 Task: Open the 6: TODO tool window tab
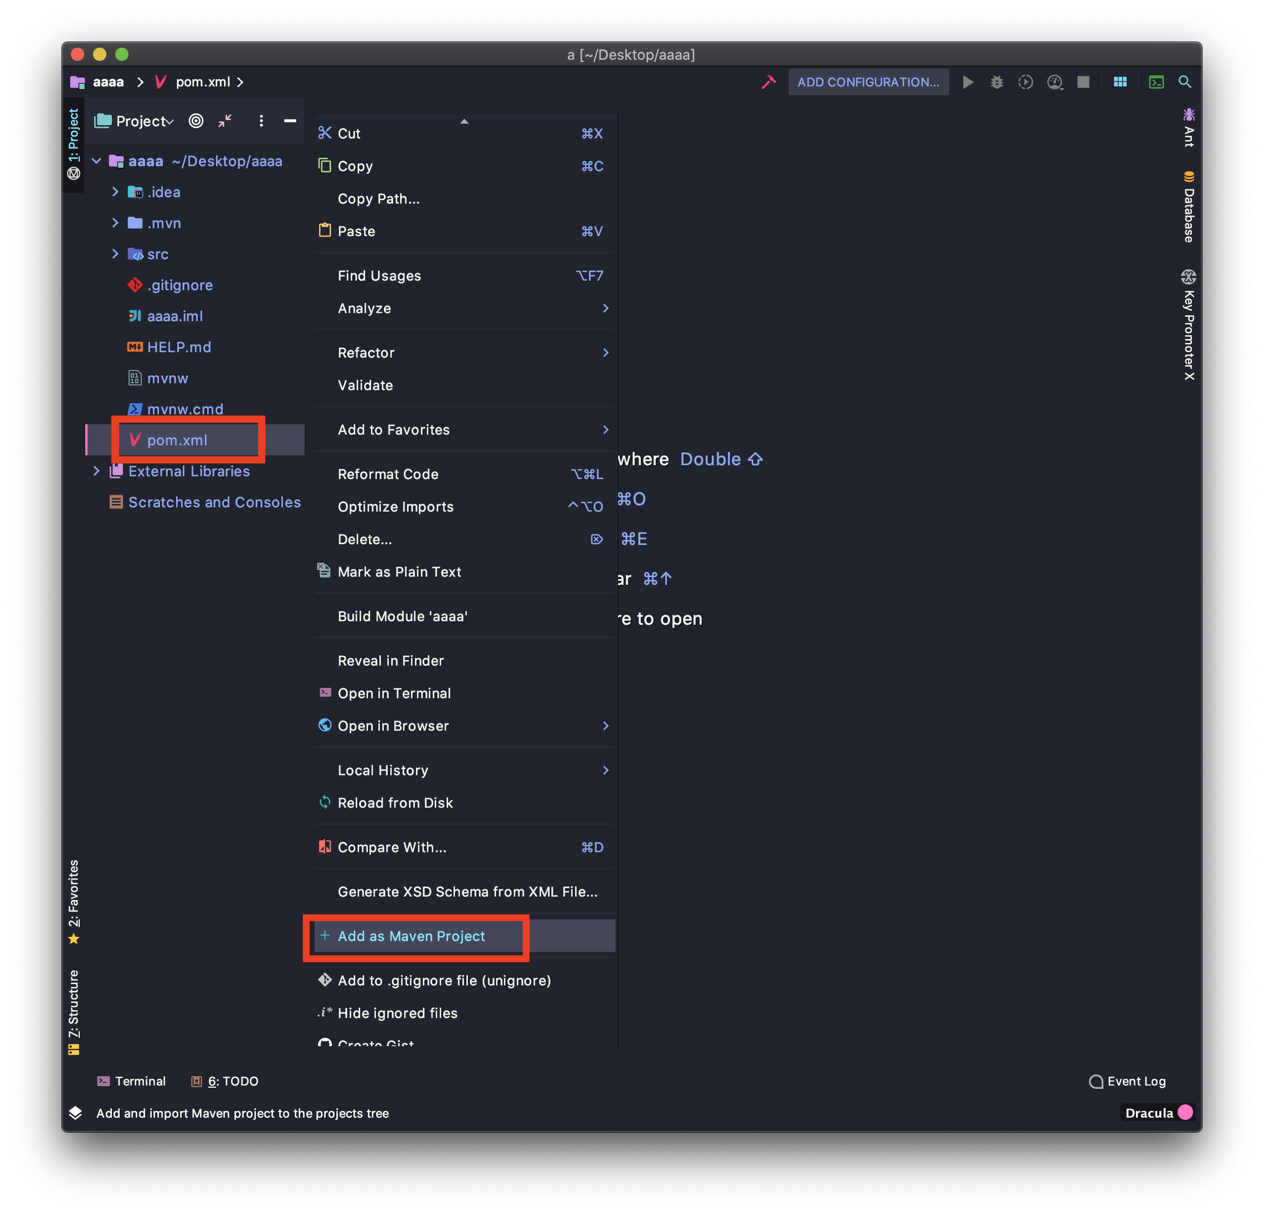click(224, 1081)
